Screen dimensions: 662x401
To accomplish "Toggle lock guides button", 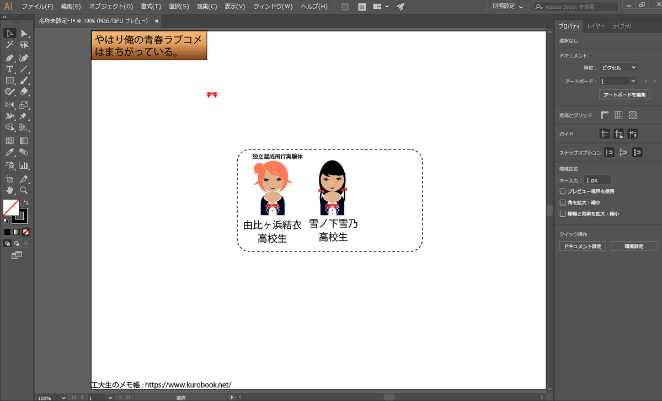I will 618,133.
